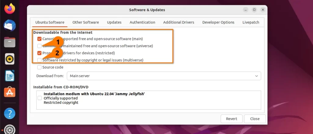Click the 'Download from:' label

pyautogui.click(x=50, y=76)
